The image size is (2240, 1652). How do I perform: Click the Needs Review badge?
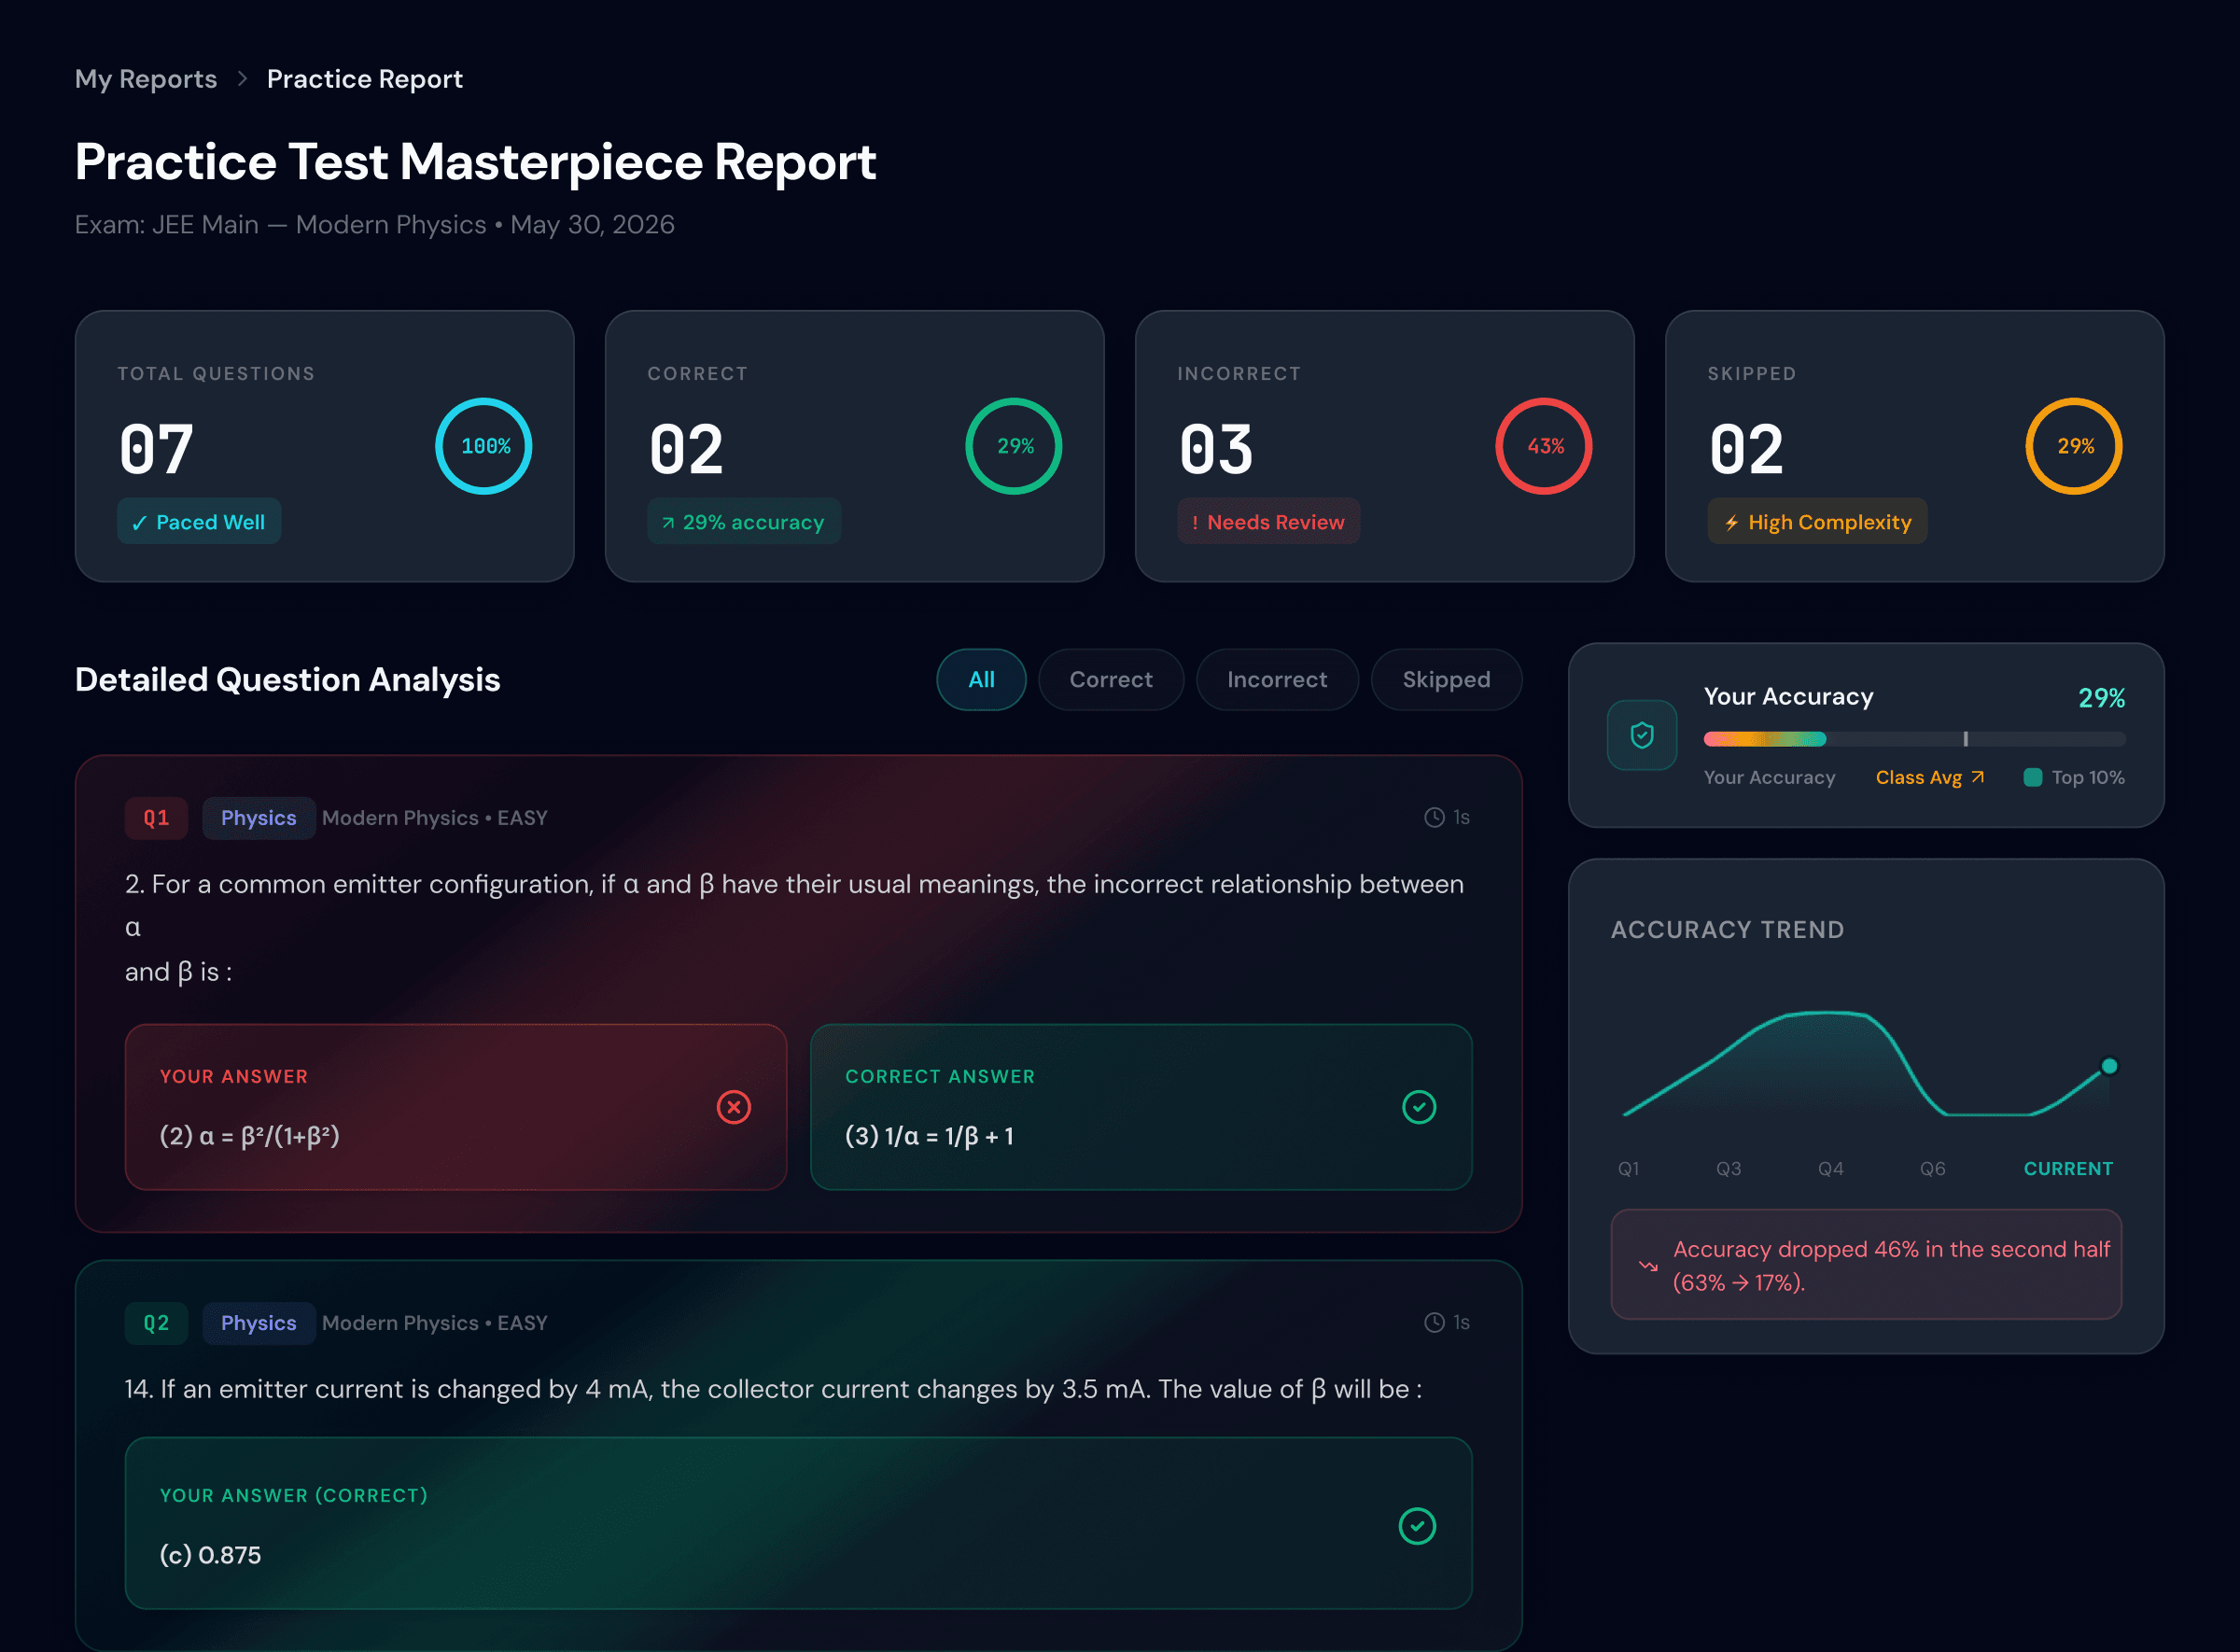pos(1268,522)
